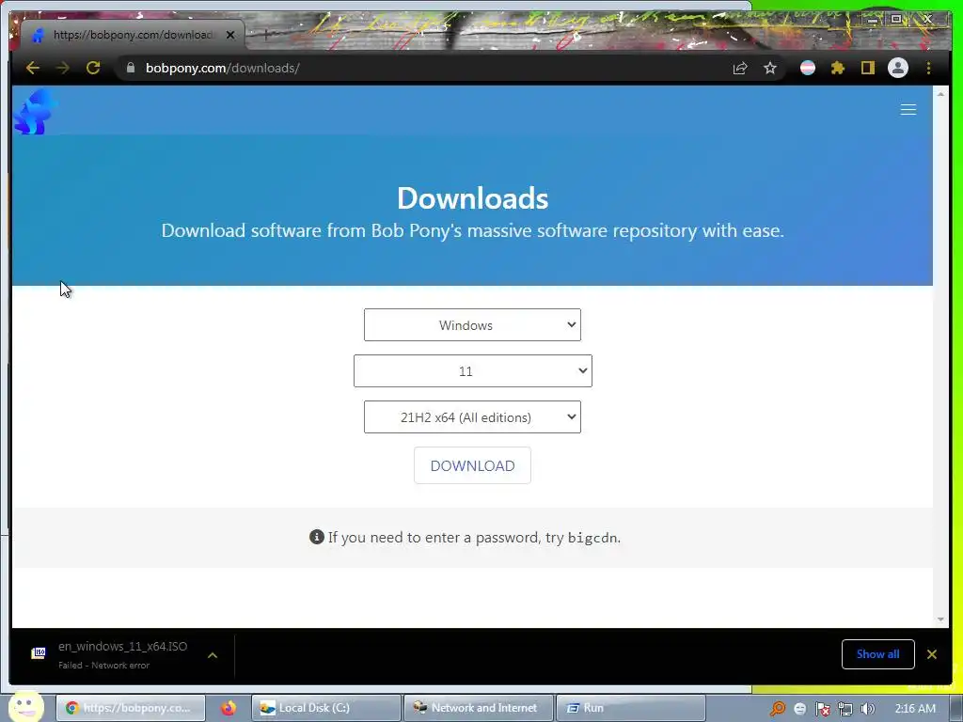The image size is (963, 722).
Task: Open the site hamburger menu
Action: [x=908, y=110]
